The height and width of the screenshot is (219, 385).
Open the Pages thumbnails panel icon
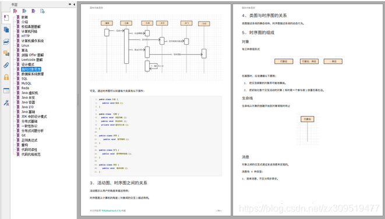[x=6, y=30]
